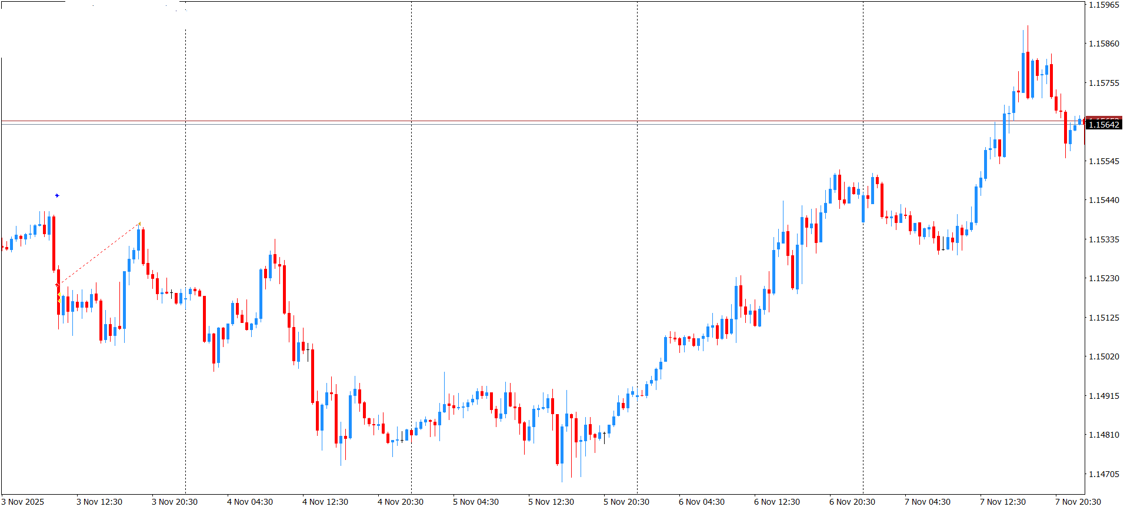Select price level 1.15020 on the scale
This screenshot has height=510, width=1127.
[1104, 356]
